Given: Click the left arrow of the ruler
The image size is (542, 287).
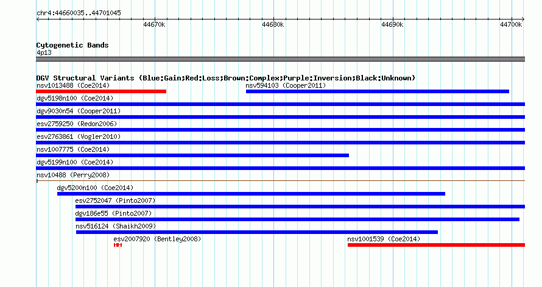Looking at the screenshot, I should (38, 19).
